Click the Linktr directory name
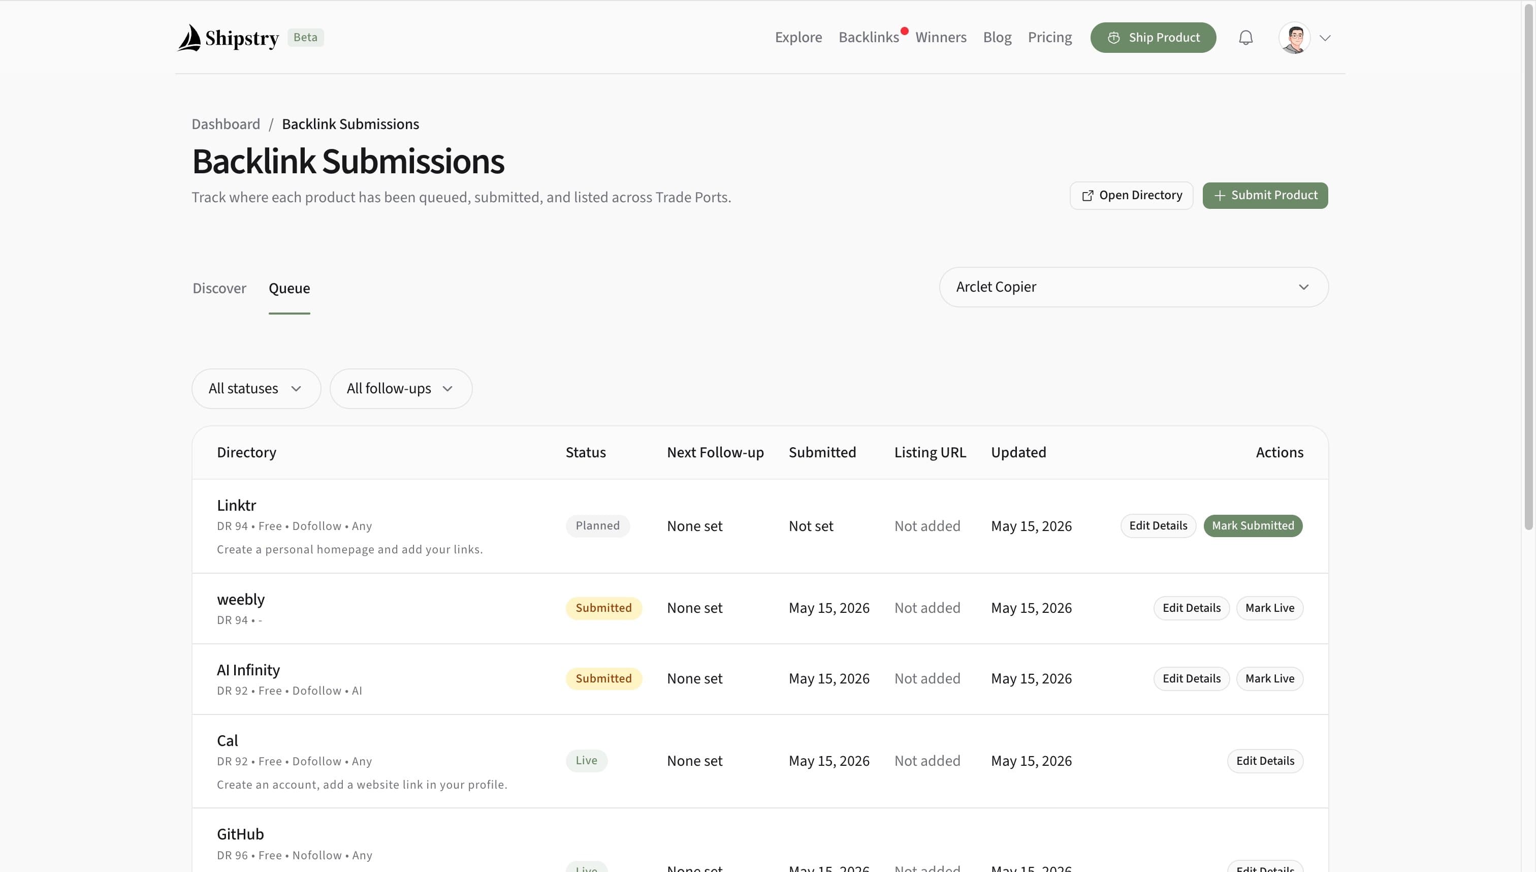 click(236, 506)
